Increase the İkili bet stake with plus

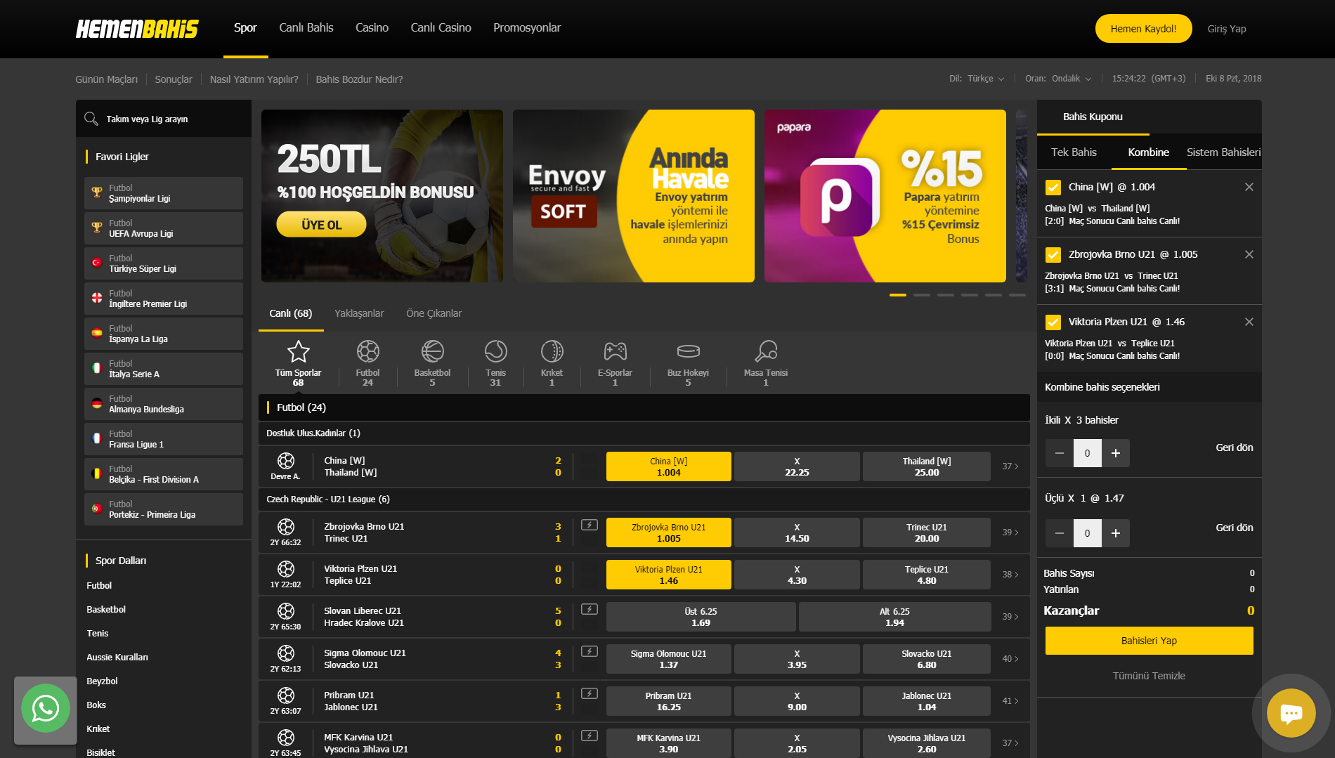pyautogui.click(x=1115, y=453)
